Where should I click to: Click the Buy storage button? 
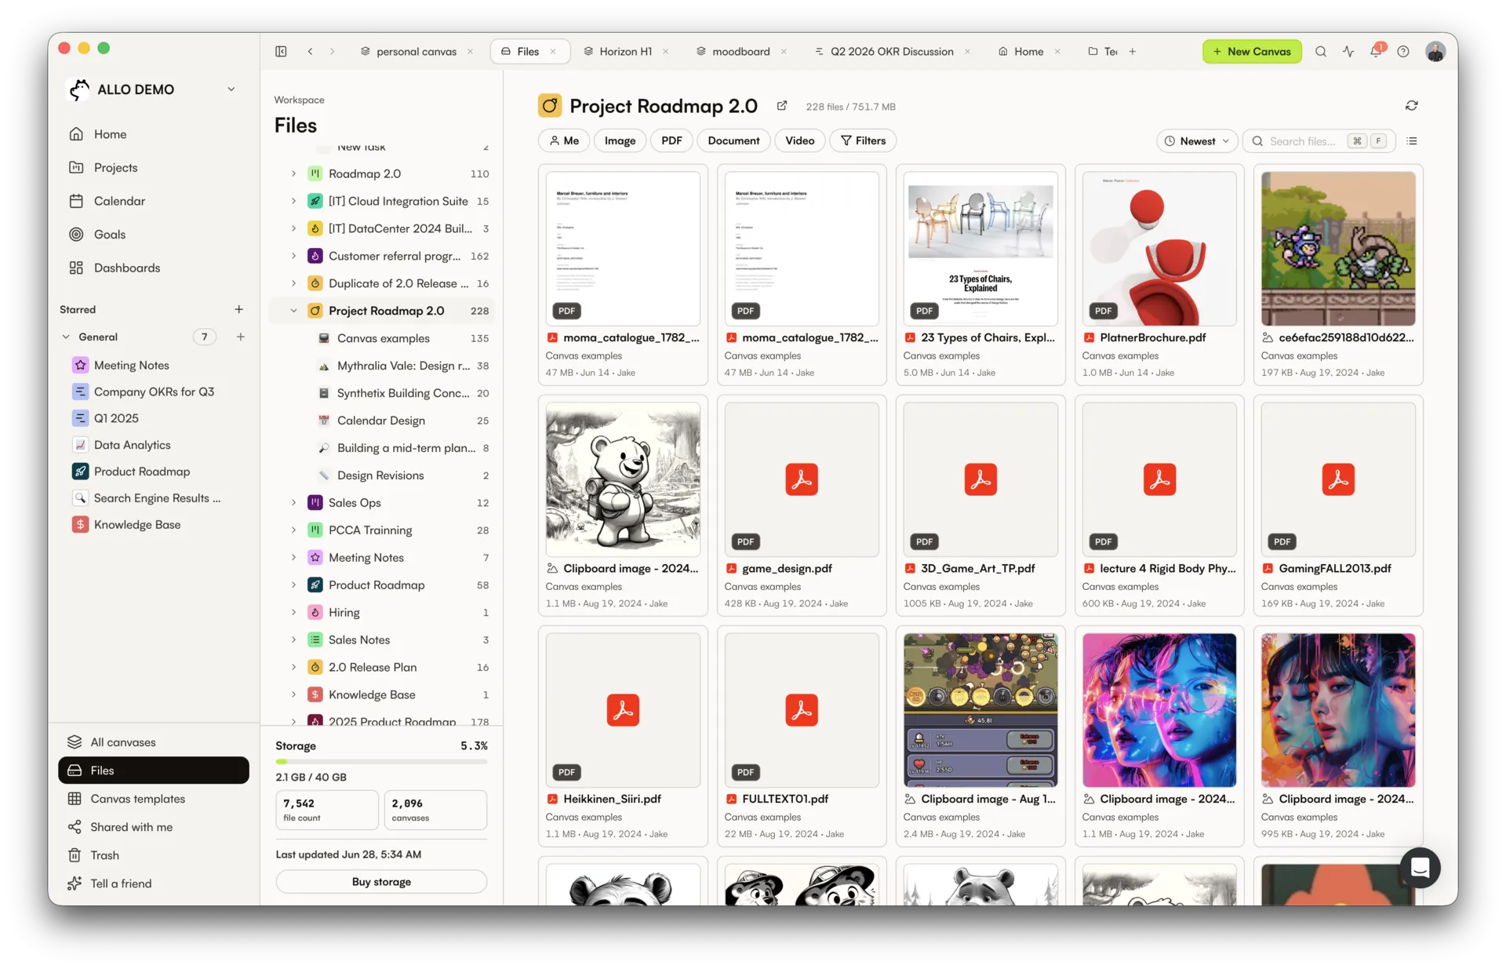point(381,882)
